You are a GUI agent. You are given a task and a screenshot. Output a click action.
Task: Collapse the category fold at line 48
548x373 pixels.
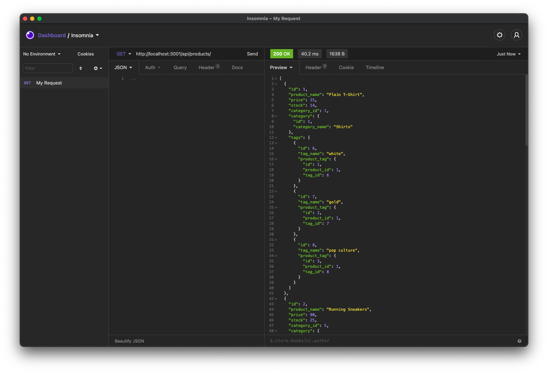click(x=276, y=331)
